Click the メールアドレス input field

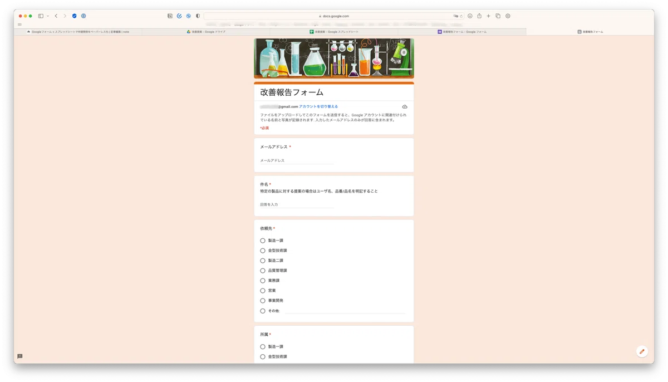tap(297, 160)
